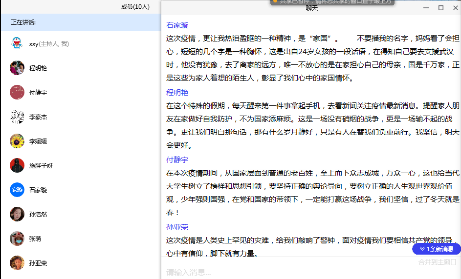Image resolution: width=461 pixels, height=279 pixels.
Task: Jump to the 1条新消息 new message notice
Action: pyautogui.click(x=437, y=249)
